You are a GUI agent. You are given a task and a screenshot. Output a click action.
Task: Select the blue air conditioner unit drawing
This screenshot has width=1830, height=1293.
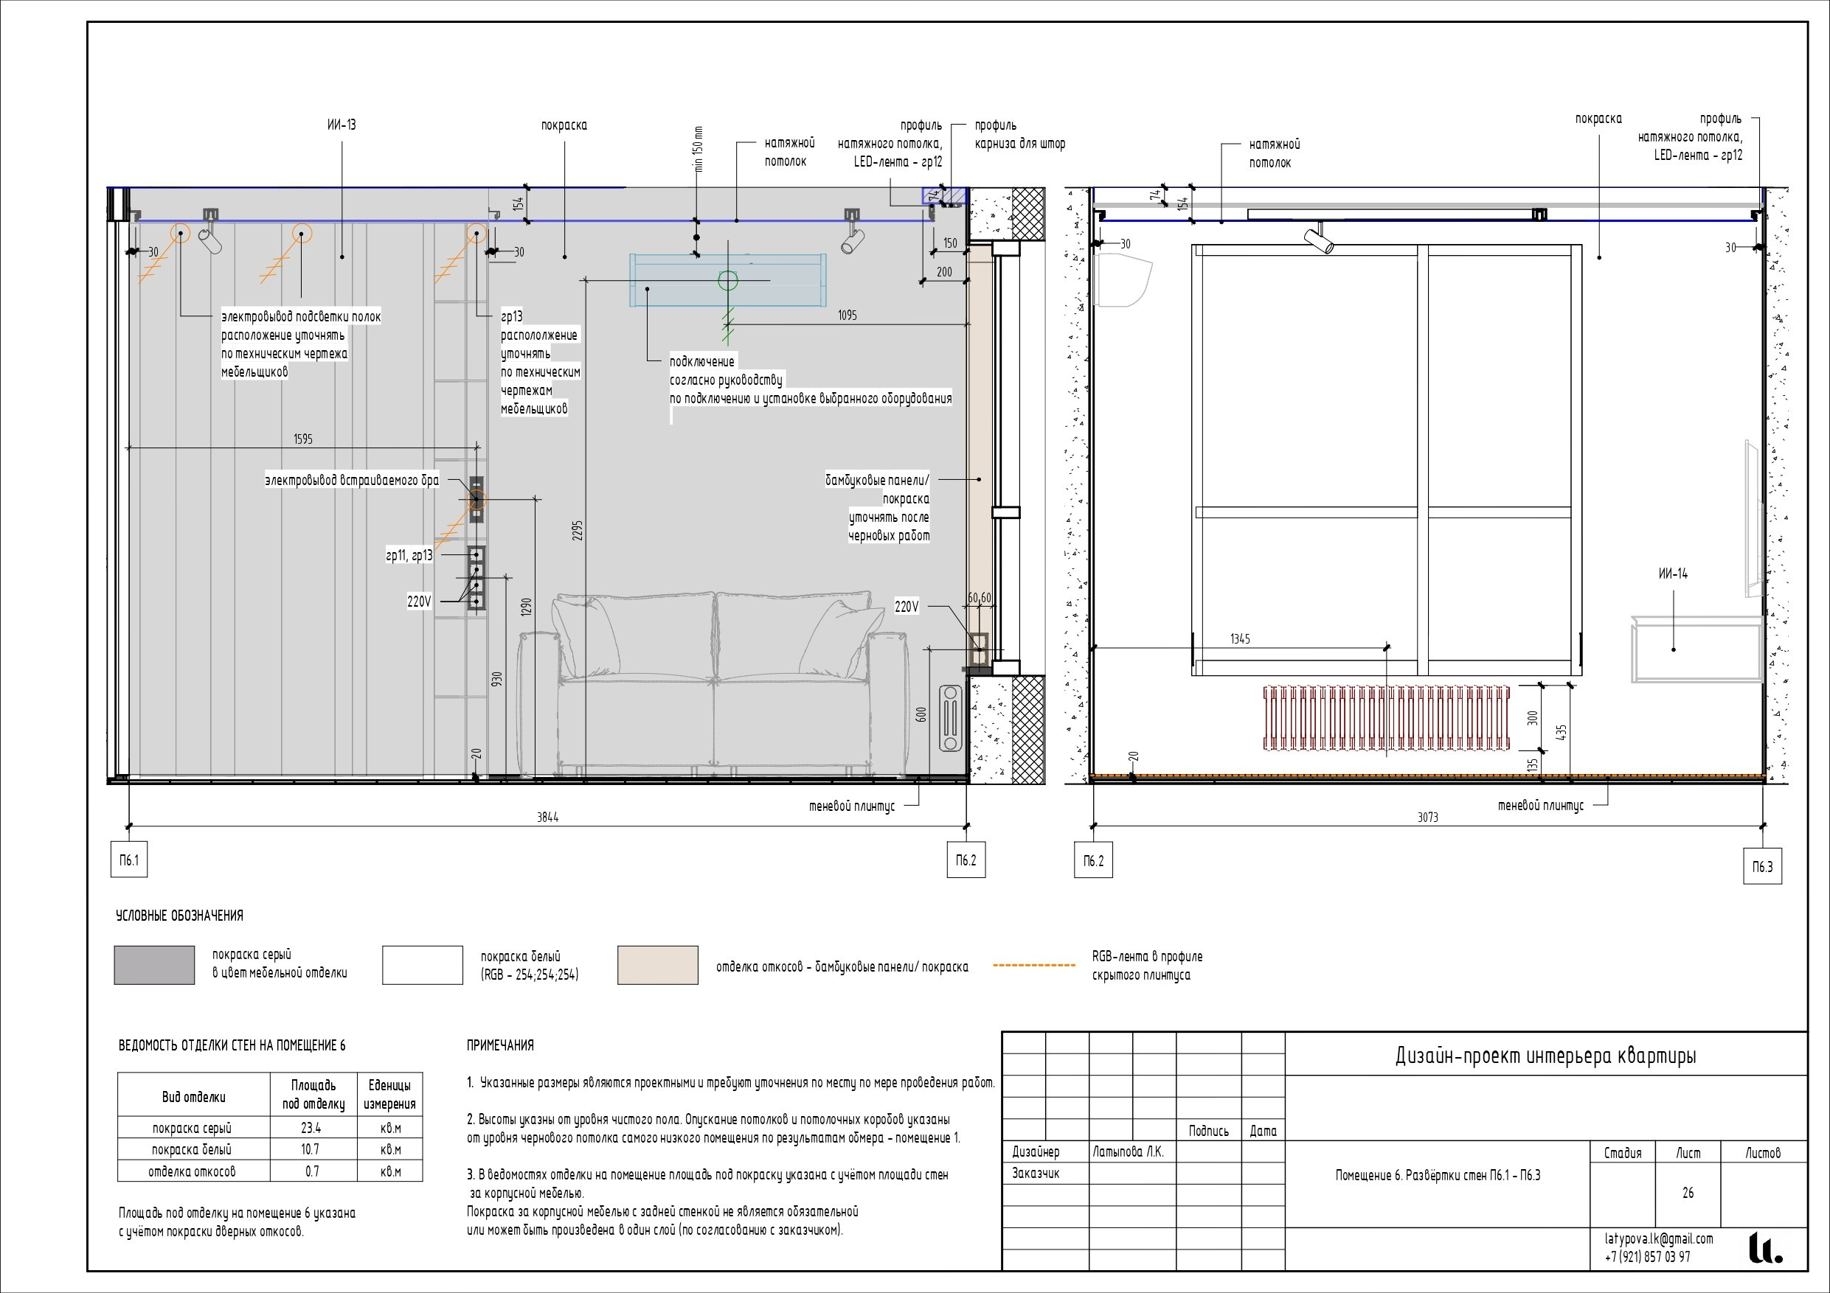pos(728,280)
